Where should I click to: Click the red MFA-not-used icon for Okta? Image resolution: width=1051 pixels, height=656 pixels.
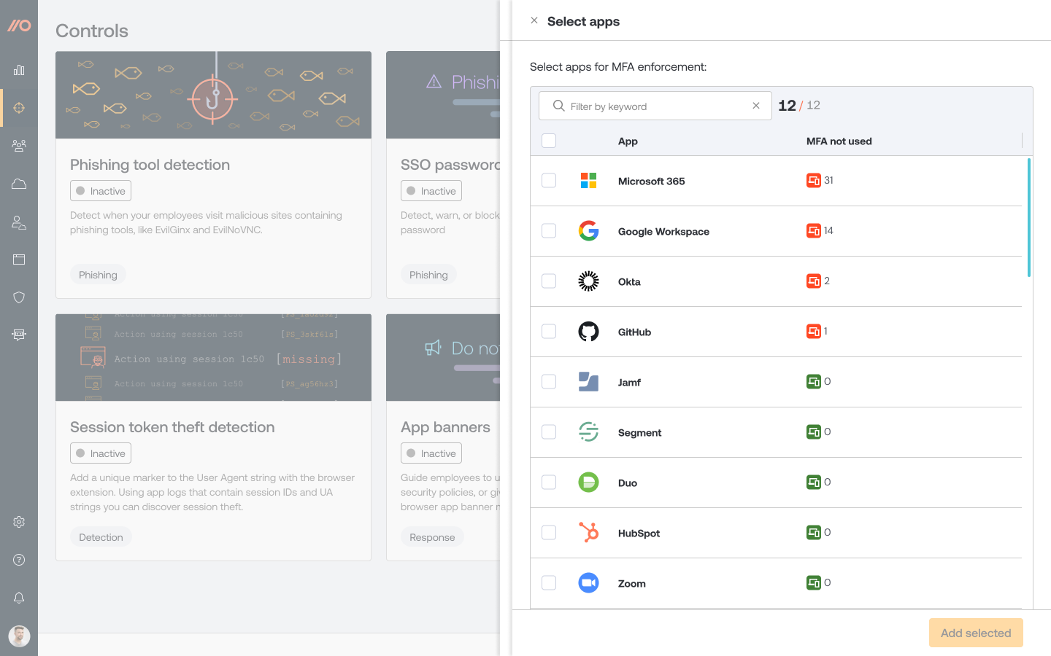tap(813, 281)
